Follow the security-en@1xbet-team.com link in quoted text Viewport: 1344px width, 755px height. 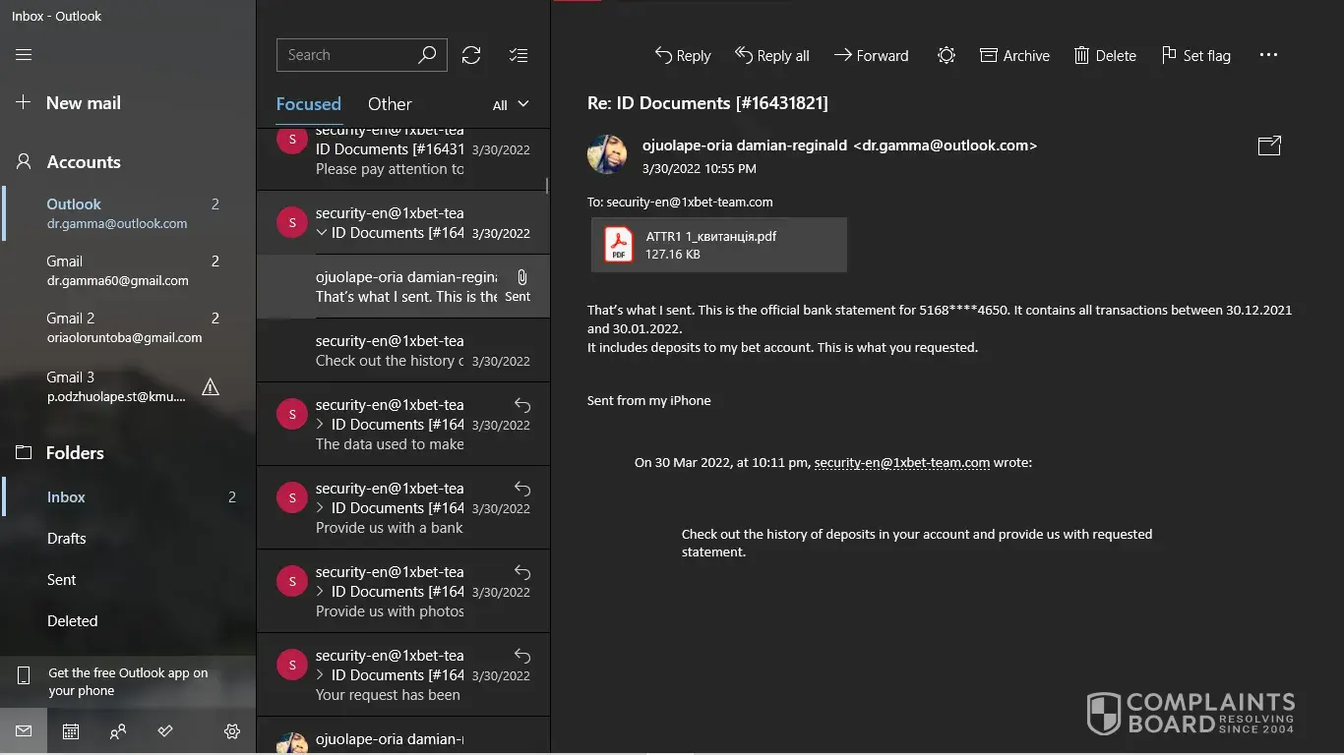pyautogui.click(x=901, y=462)
